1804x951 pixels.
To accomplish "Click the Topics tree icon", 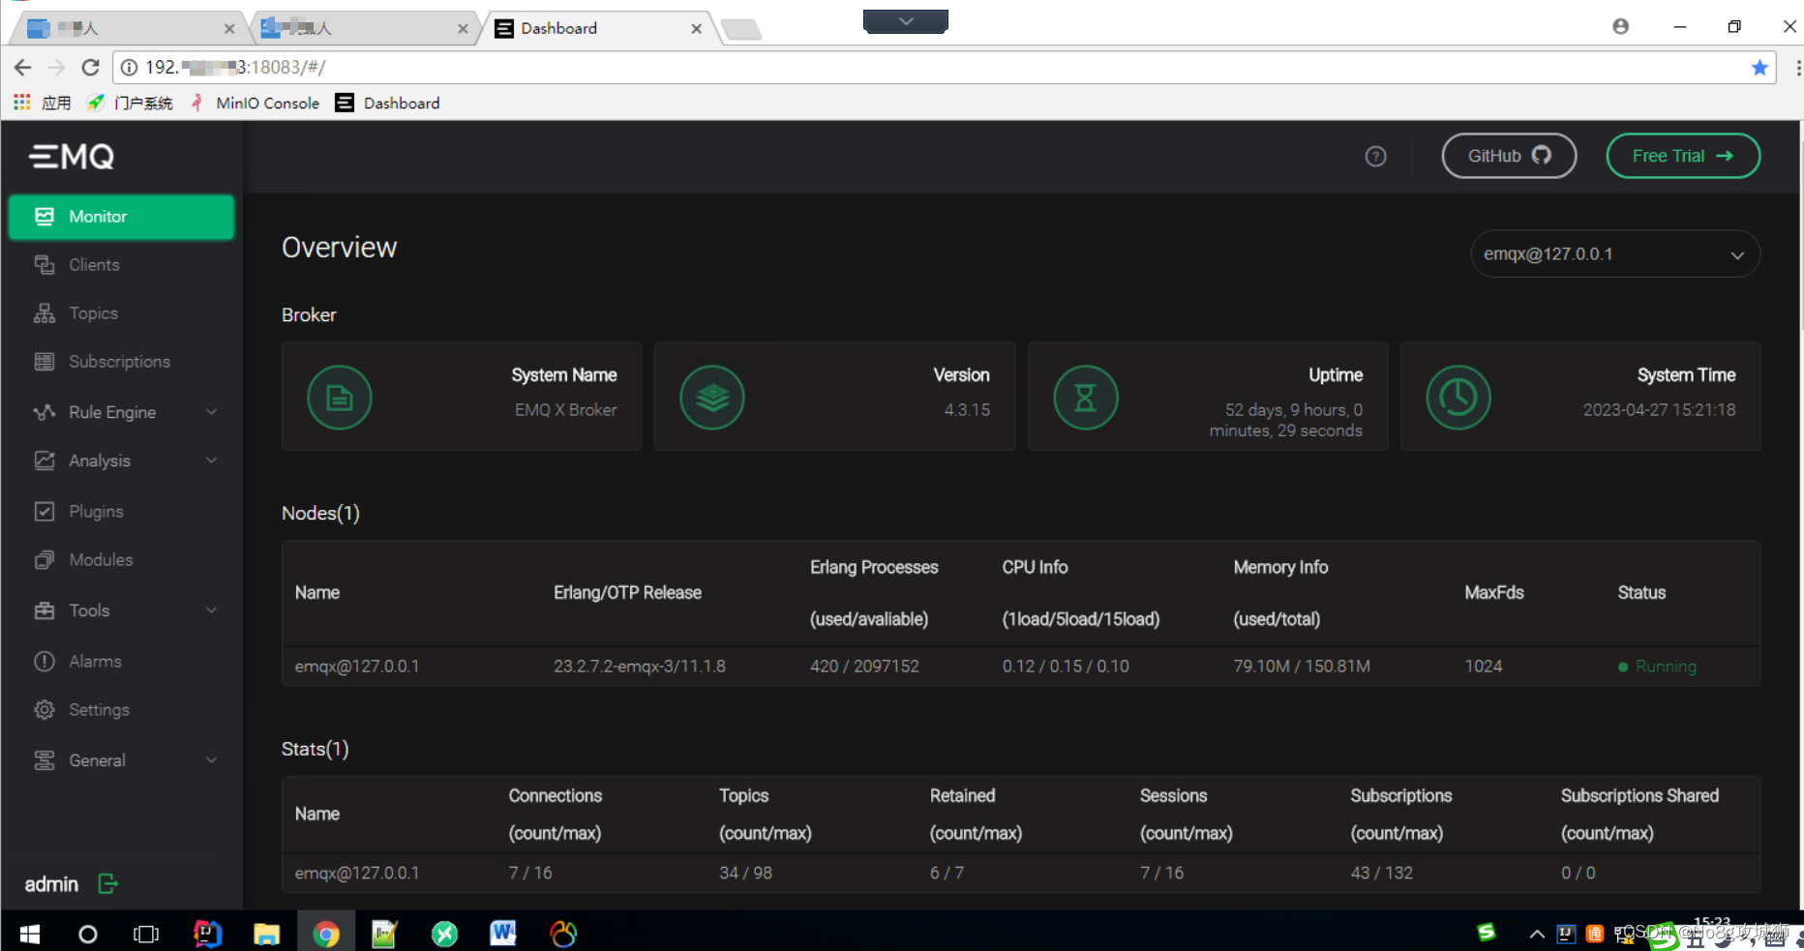I will [45, 313].
